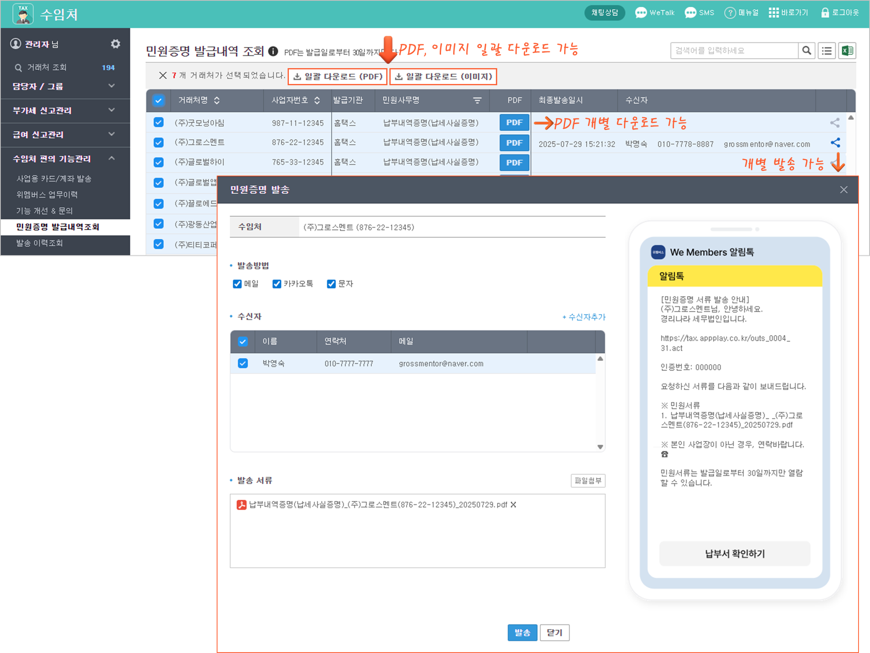Screen dimensions: 870x653
Task: Click share icon for (주)그로스멘트 row
Action: 835,143
